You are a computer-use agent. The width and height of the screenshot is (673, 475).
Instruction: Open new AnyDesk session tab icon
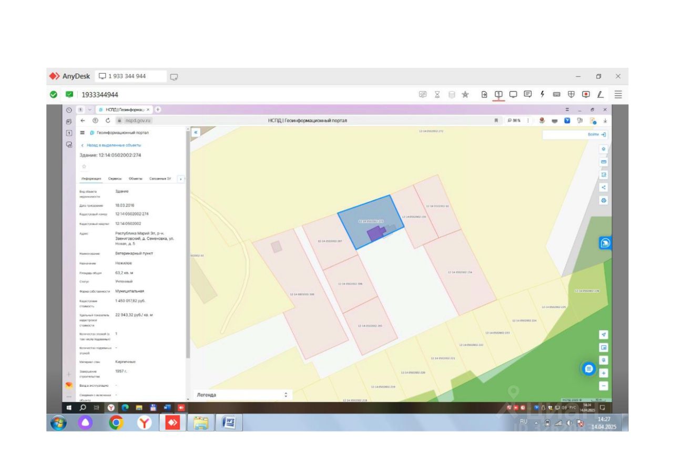[174, 77]
